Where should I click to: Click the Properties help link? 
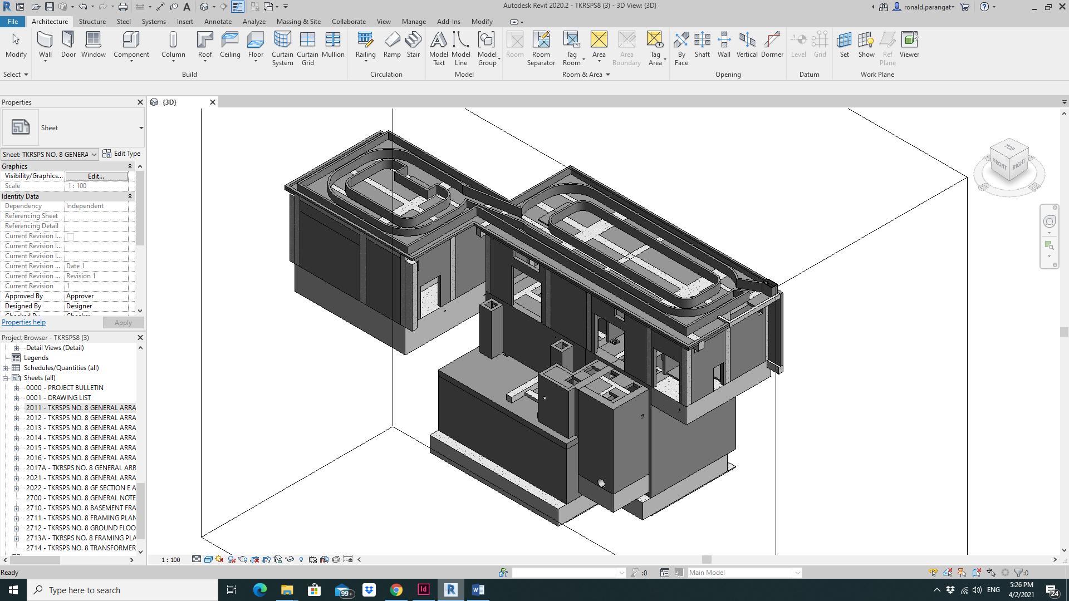(x=24, y=322)
